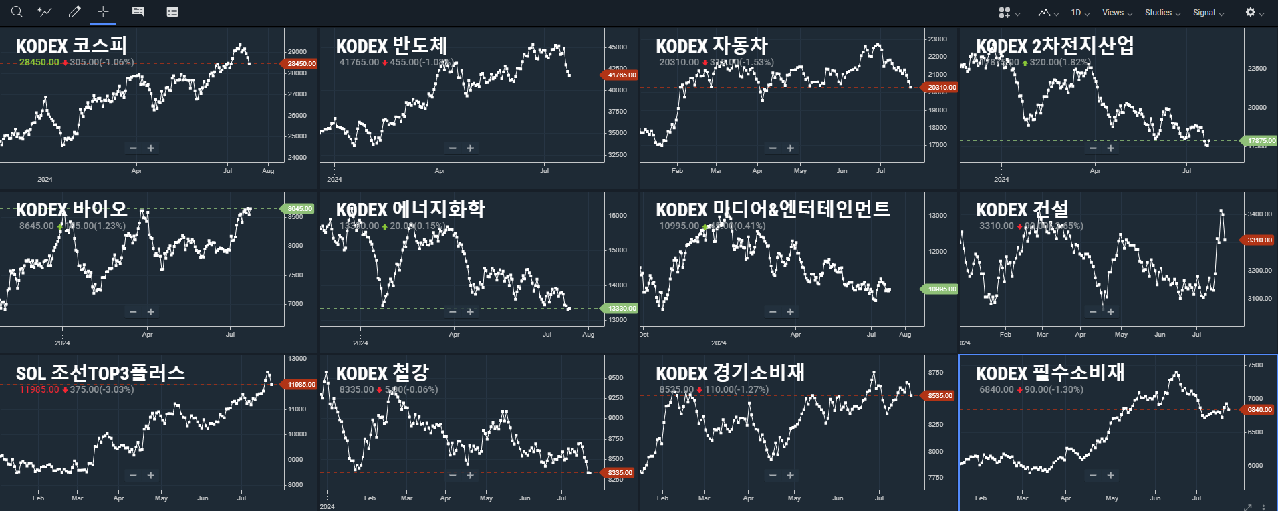Expand the KODEX 필수소비재 chart to fullscreen
Image resolution: width=1278 pixels, height=511 pixels.
click(x=1247, y=507)
